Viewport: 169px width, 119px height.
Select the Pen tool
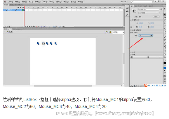[165, 23]
